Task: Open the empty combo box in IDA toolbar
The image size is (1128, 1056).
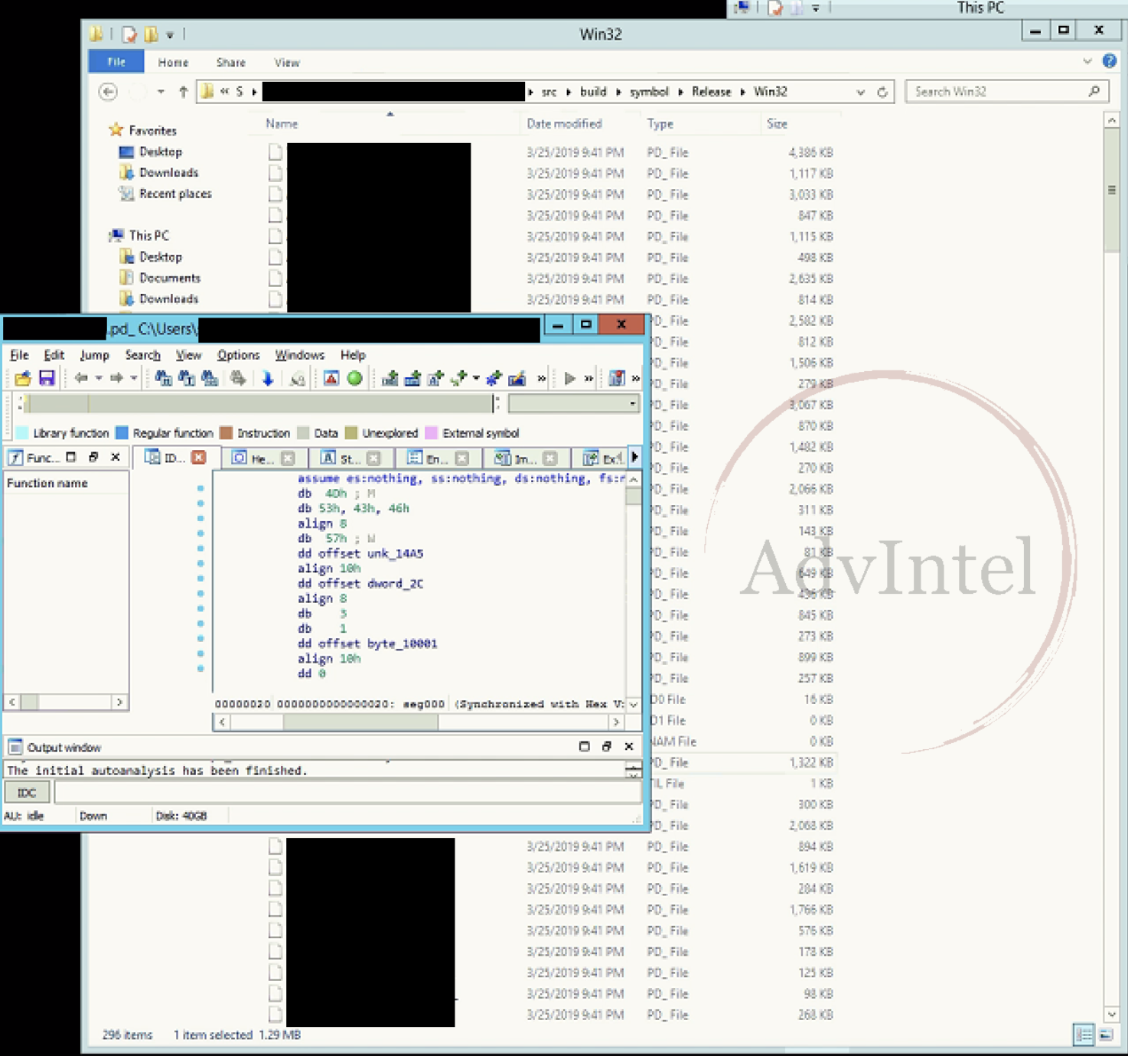Action: pos(632,403)
